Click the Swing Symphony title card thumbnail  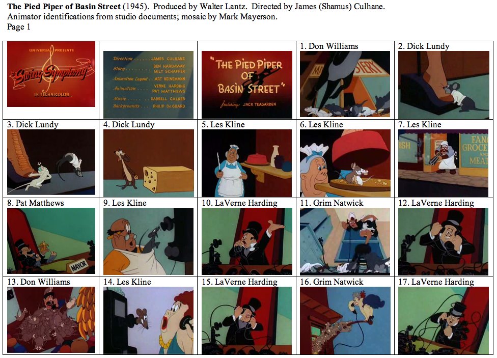tap(51, 74)
